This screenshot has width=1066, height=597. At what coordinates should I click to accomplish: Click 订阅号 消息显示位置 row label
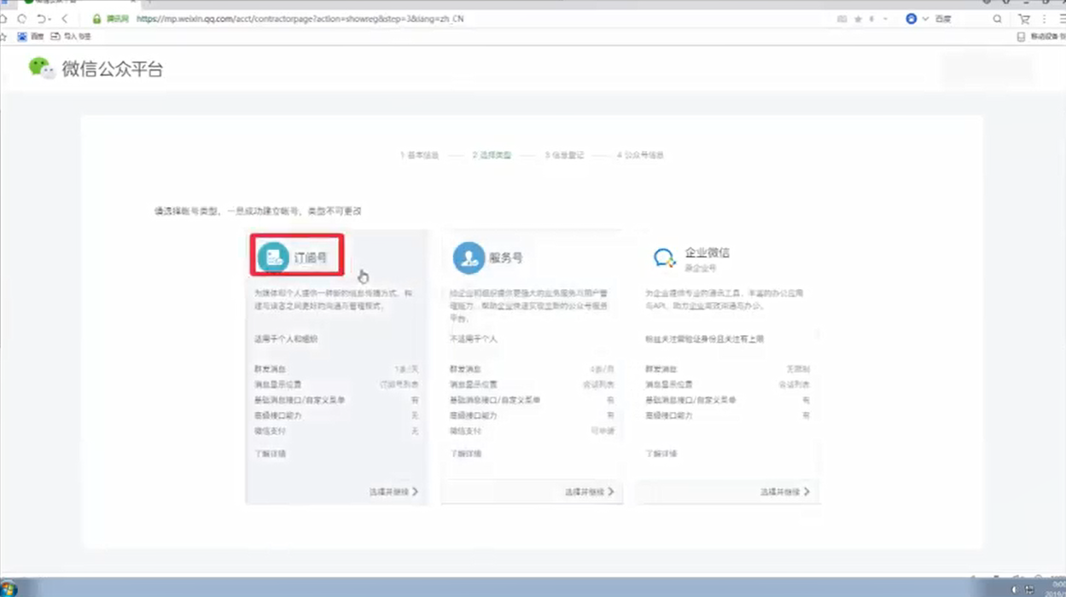point(277,385)
